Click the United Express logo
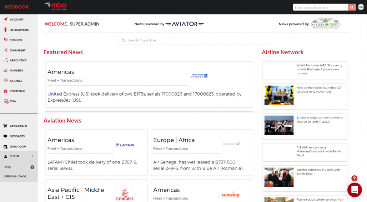This screenshot has width=367, height=202. coord(199,76)
